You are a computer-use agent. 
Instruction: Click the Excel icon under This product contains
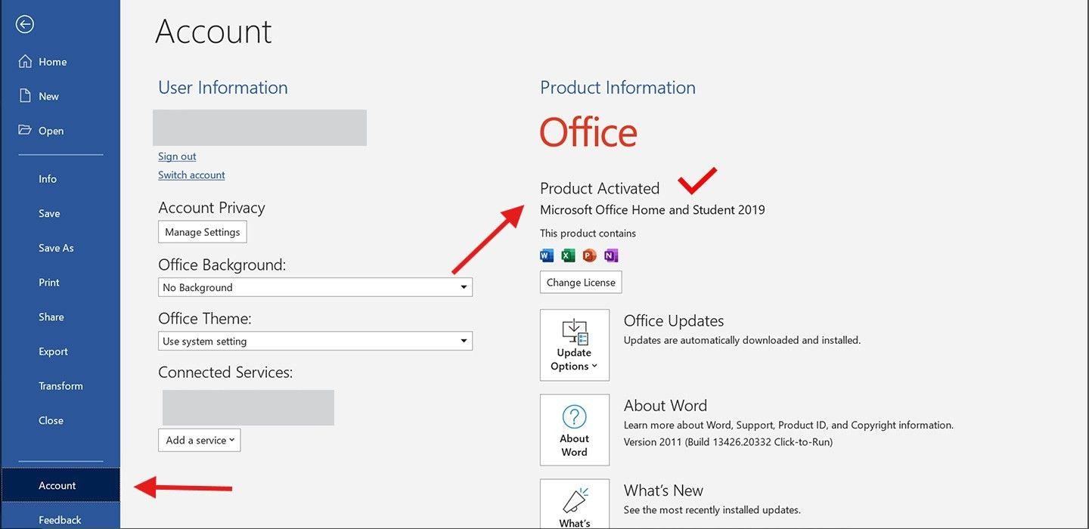pos(567,255)
